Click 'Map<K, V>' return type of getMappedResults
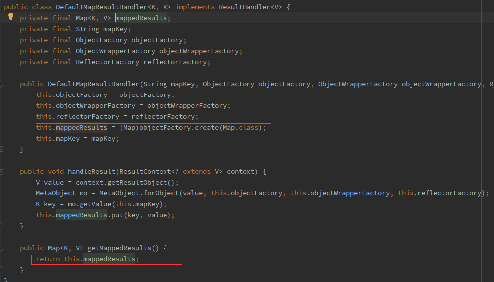 (66, 248)
